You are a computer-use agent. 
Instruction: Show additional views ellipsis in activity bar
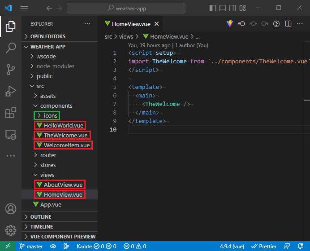coord(10,156)
